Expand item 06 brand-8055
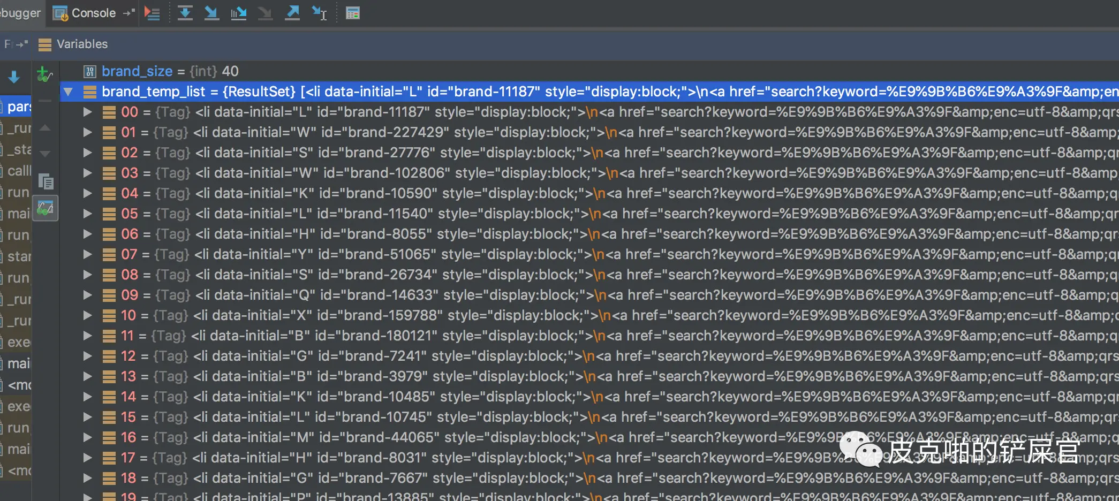 coord(87,234)
